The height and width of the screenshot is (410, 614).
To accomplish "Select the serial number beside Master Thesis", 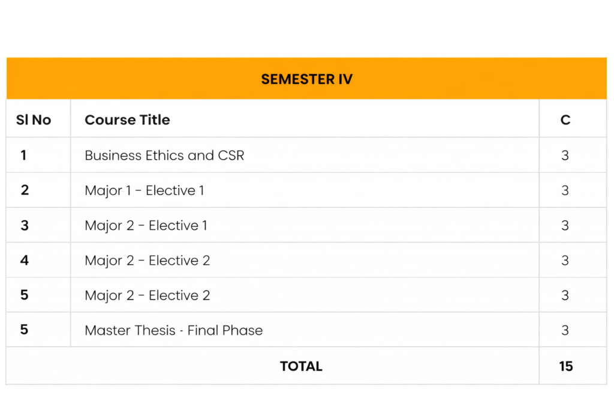I will [25, 330].
